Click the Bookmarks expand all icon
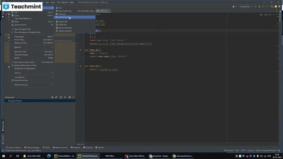Image resolution: width=283 pixels, height=159 pixels. 61,97
